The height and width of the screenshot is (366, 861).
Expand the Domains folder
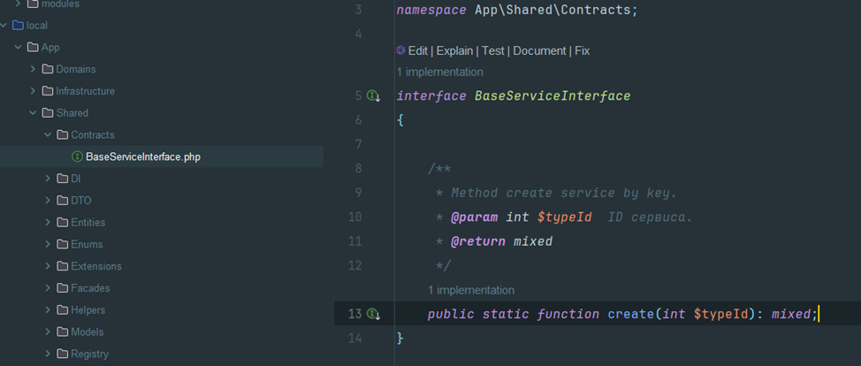33,69
